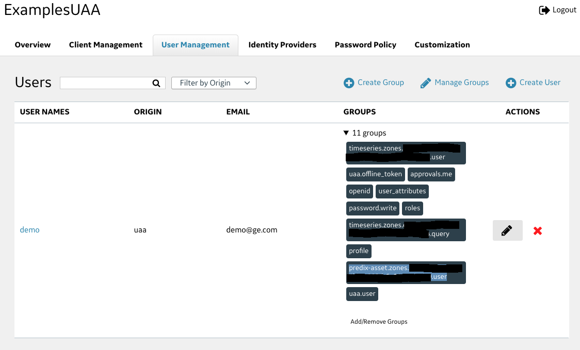Click the Create User plus icon
Image resolution: width=580 pixels, height=350 pixels.
click(x=511, y=83)
